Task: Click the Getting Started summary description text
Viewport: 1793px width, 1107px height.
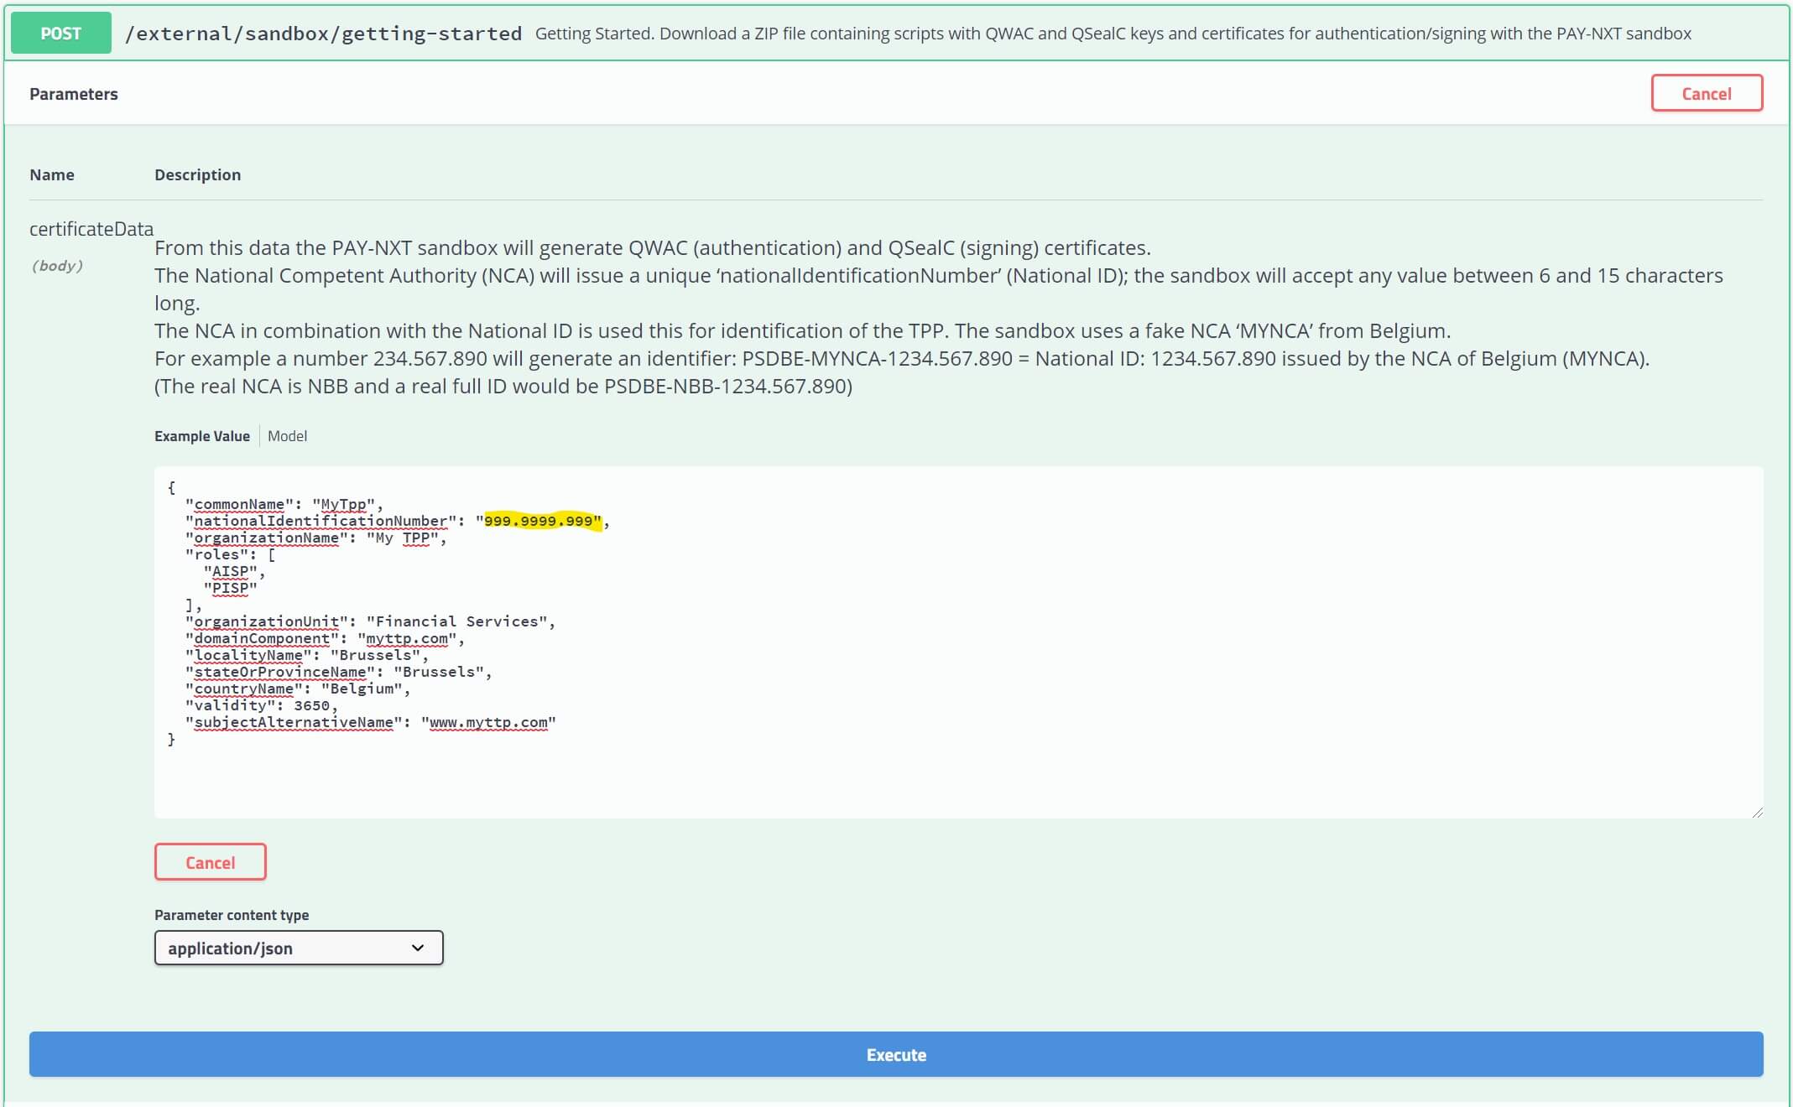Action: point(1113,34)
